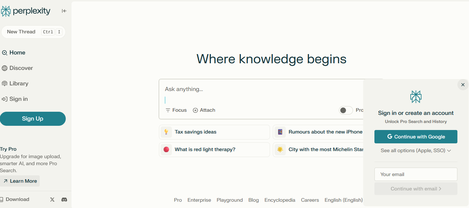Choose Sign in from the sidebar
469x208 pixels.
coord(15,99)
